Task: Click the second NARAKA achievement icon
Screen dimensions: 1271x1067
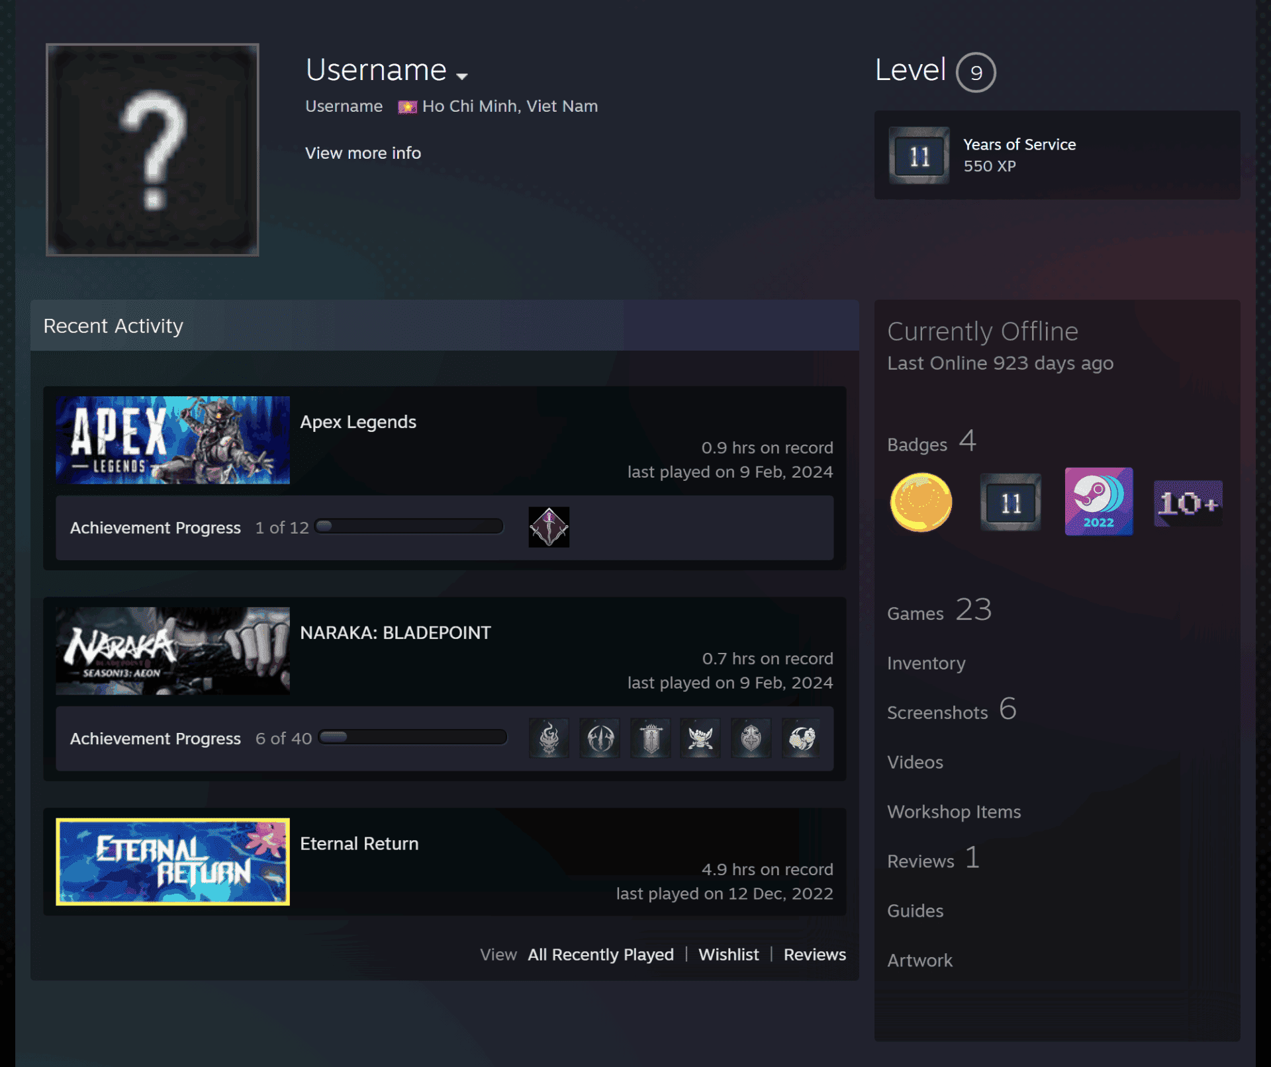Action: click(x=600, y=738)
